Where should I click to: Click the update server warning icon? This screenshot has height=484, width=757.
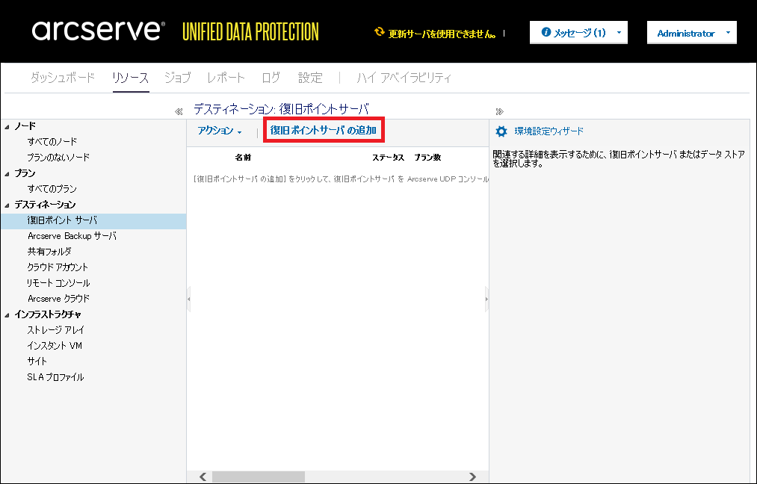[380, 32]
